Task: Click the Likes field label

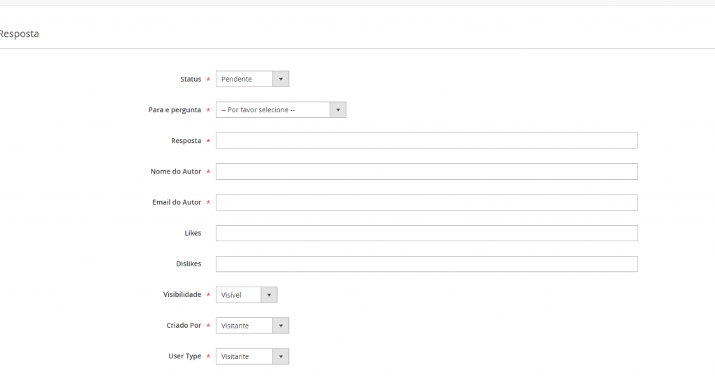Action: [x=193, y=233]
